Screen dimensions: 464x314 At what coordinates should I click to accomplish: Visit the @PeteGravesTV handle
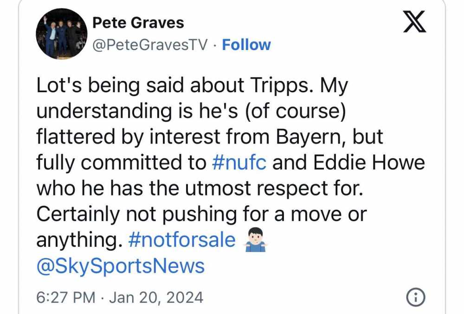click(150, 45)
